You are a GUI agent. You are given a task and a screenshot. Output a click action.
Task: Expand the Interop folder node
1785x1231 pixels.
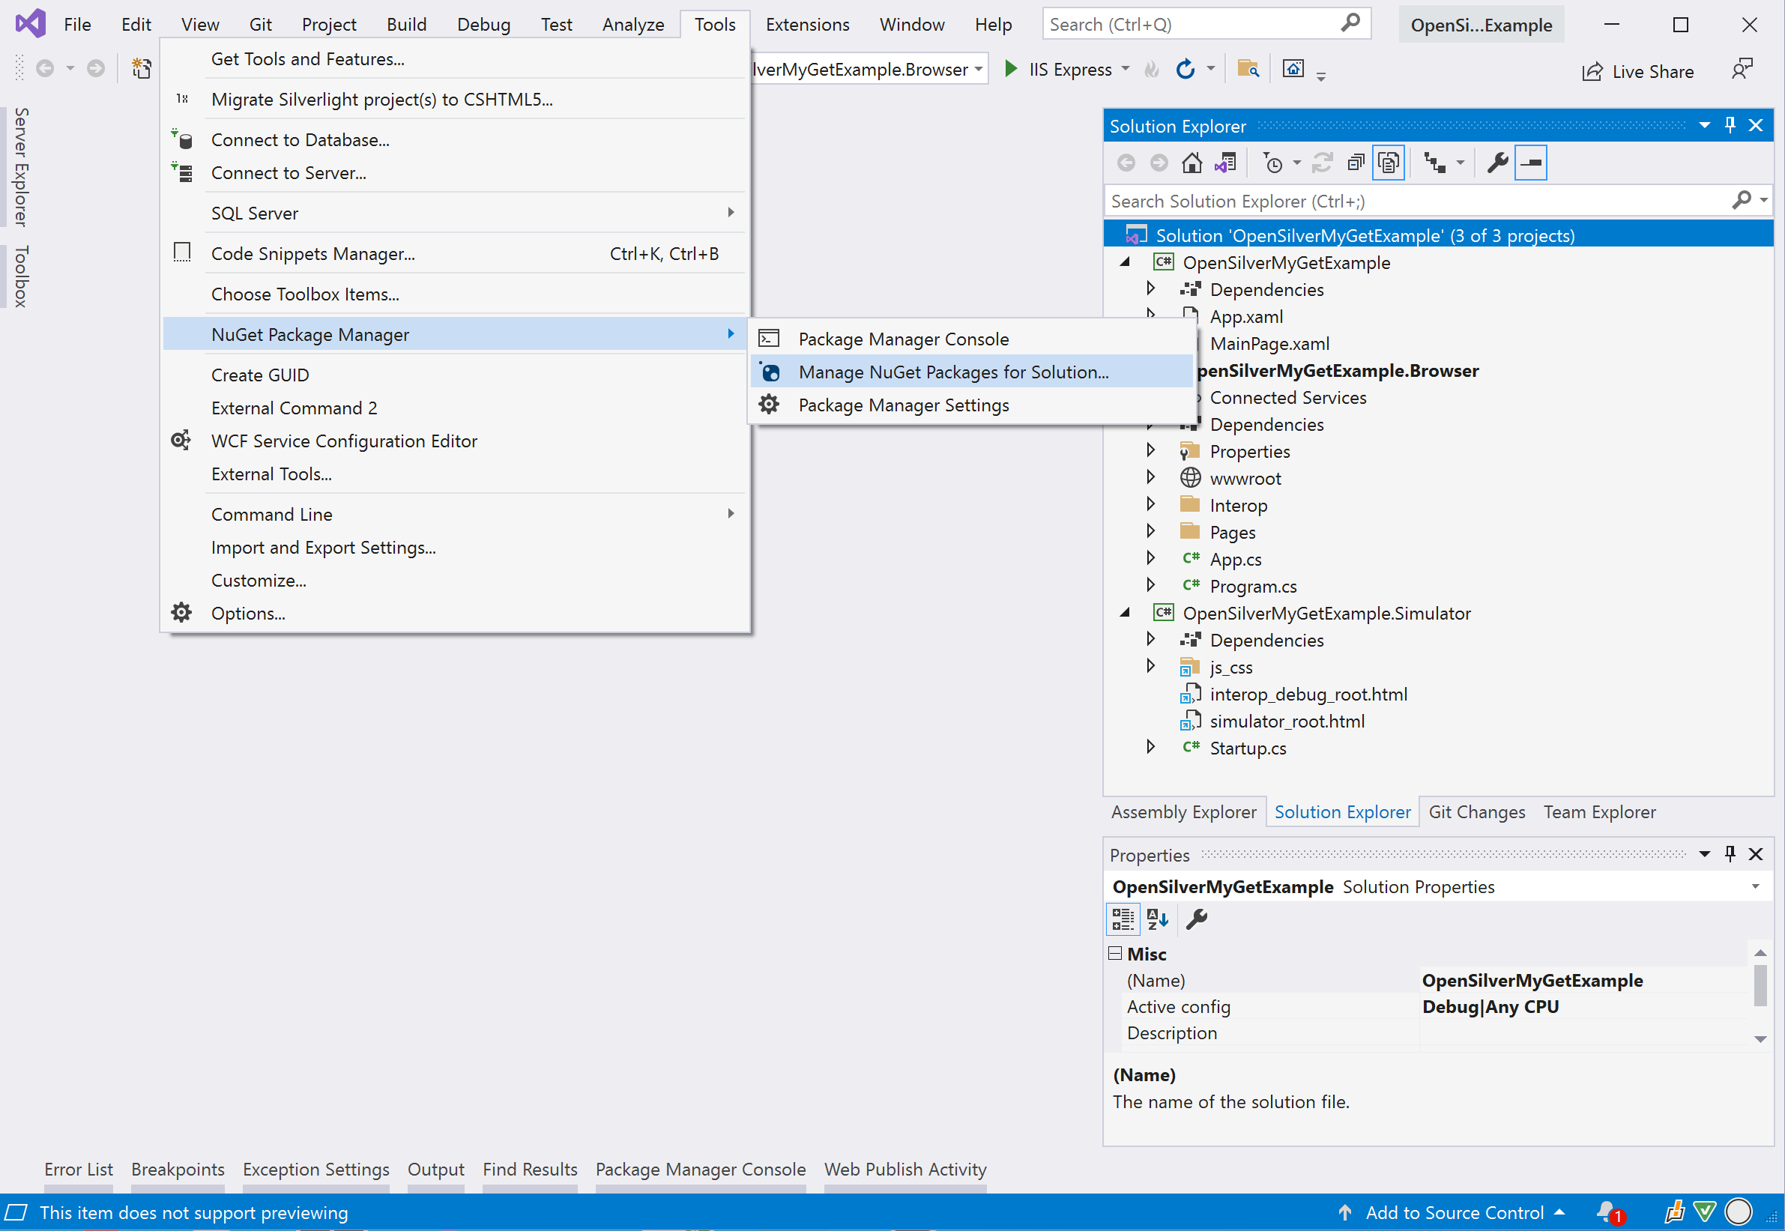pyautogui.click(x=1150, y=504)
